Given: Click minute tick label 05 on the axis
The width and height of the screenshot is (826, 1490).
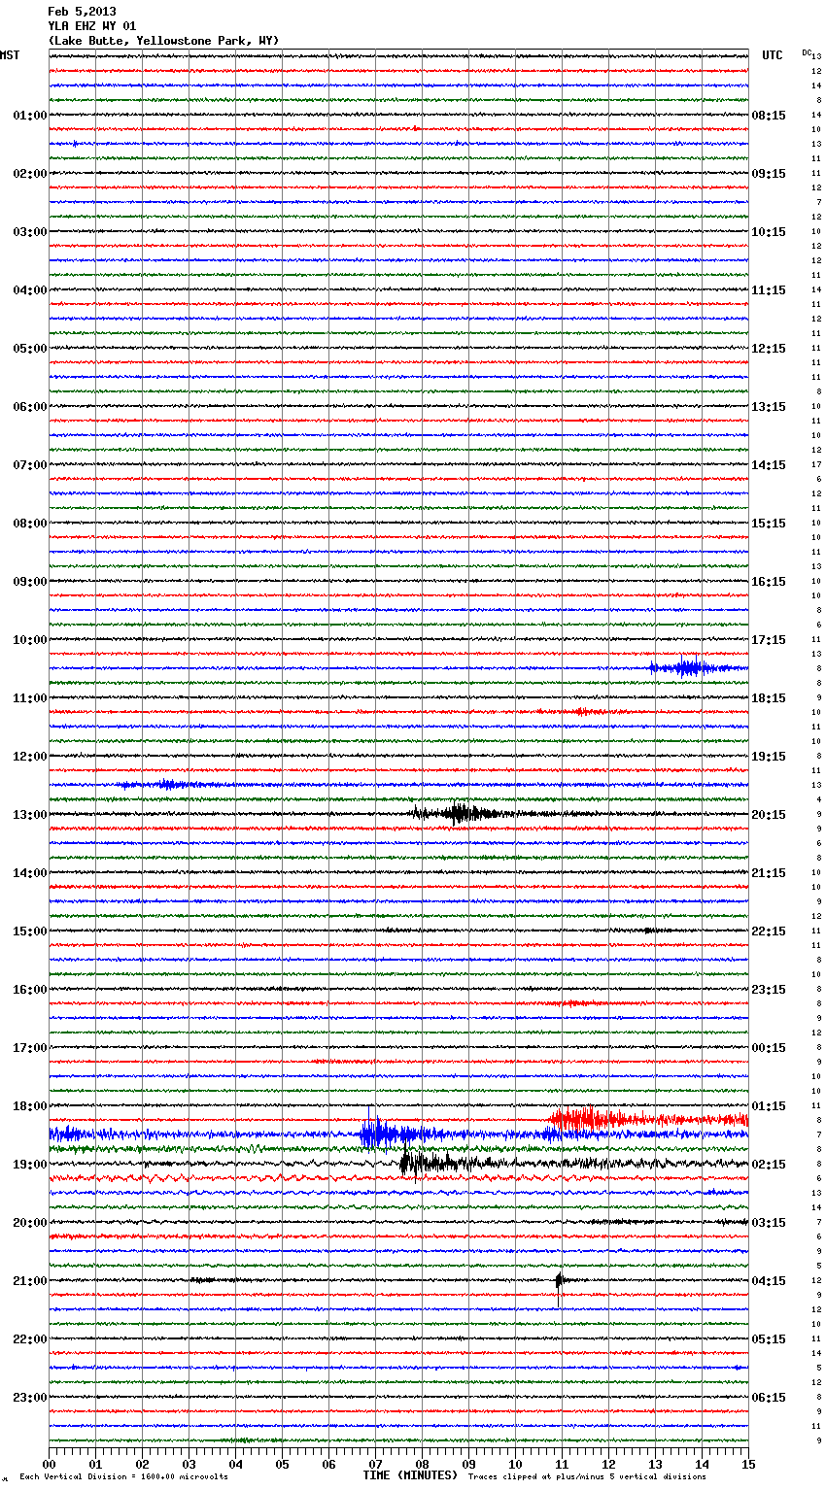Looking at the screenshot, I should pyautogui.click(x=283, y=1464).
